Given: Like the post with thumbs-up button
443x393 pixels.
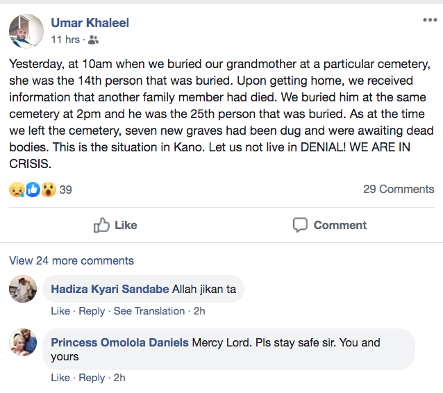Looking at the screenshot, I should click(115, 225).
